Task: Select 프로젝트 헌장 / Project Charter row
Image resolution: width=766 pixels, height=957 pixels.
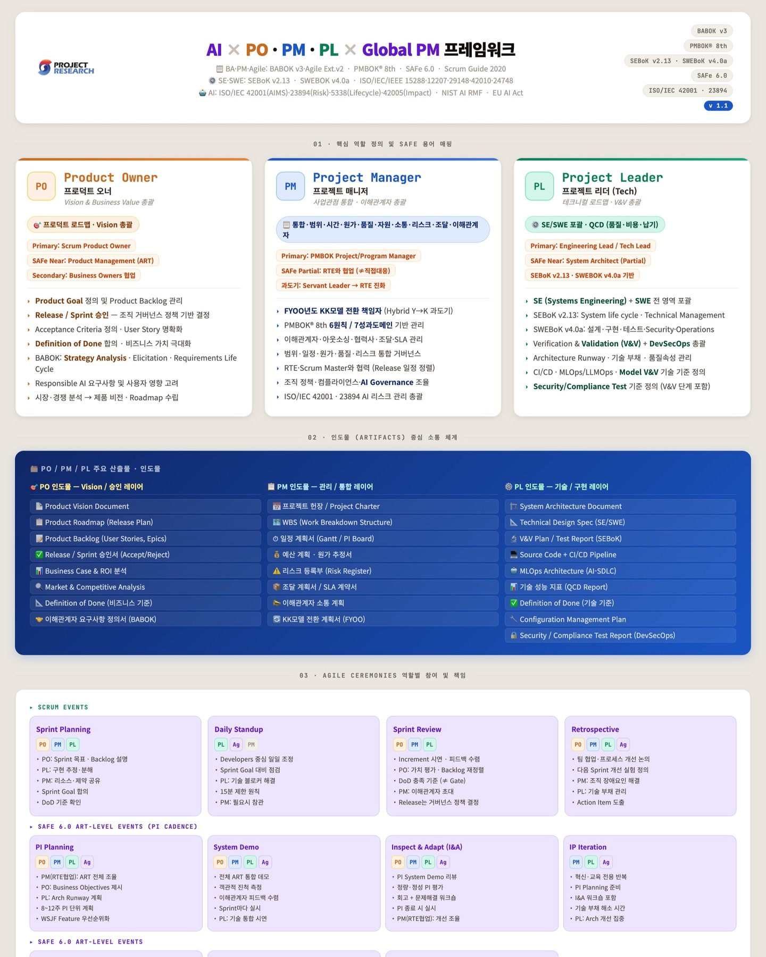Action: point(383,506)
